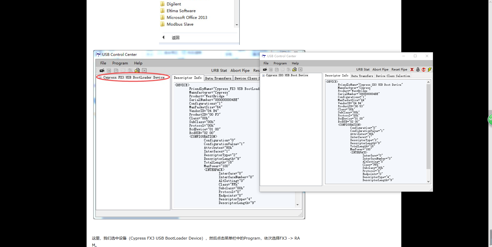Click the Microsoft Office 2013 entry text

(187, 17)
